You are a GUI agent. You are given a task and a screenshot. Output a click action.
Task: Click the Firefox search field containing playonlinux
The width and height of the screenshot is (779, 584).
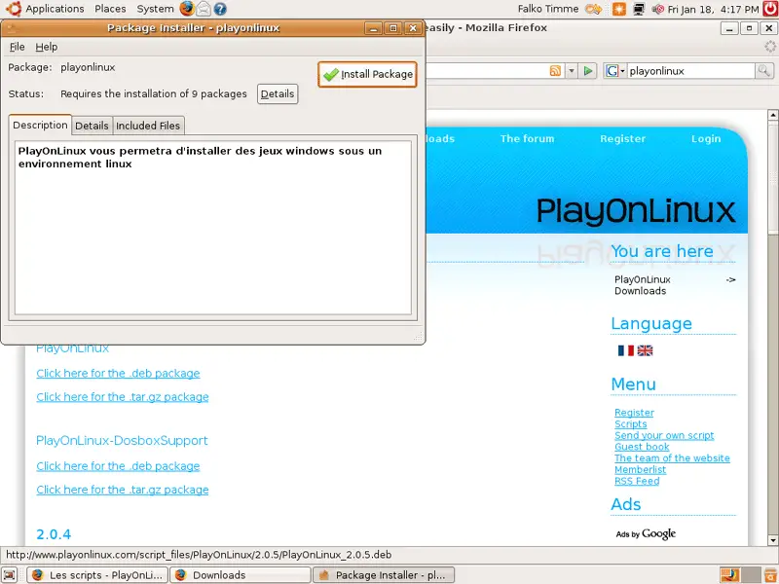(691, 71)
